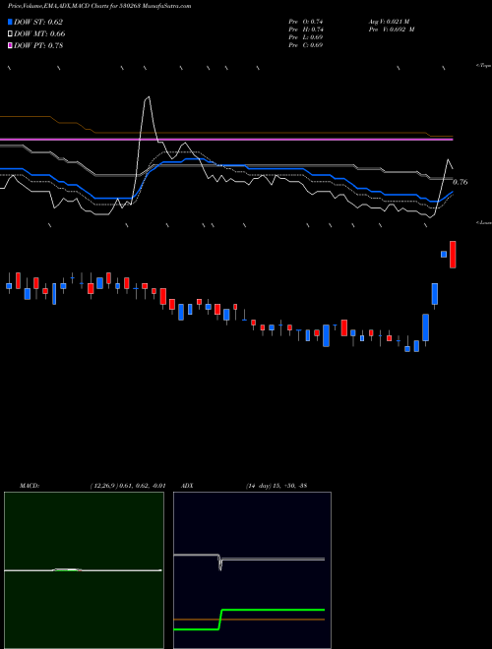Select the 'DOW MT: 0.66' label
The width and height of the screenshot is (492, 649).
point(39,33)
